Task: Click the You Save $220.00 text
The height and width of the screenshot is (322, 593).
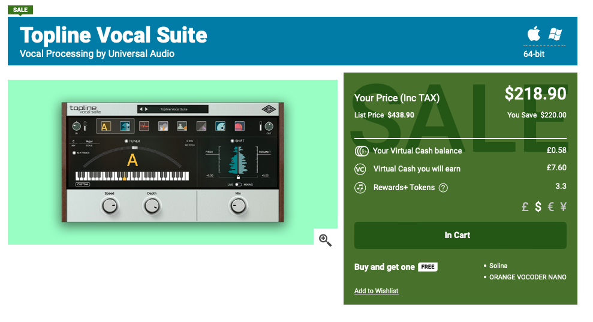Action: [x=537, y=115]
